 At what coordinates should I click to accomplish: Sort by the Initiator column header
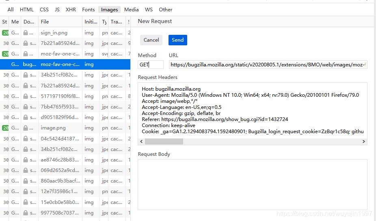[x=91, y=22]
